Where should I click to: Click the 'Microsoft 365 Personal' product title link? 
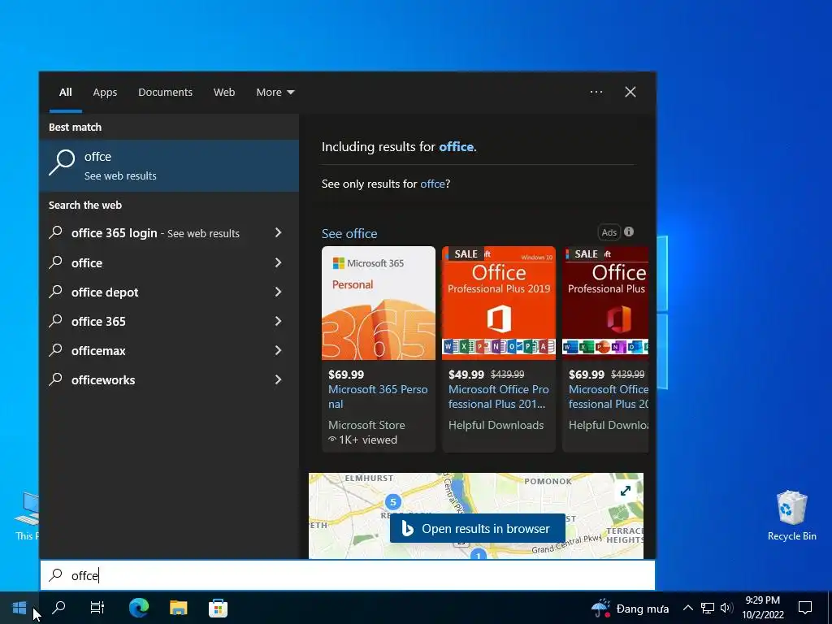point(378,396)
